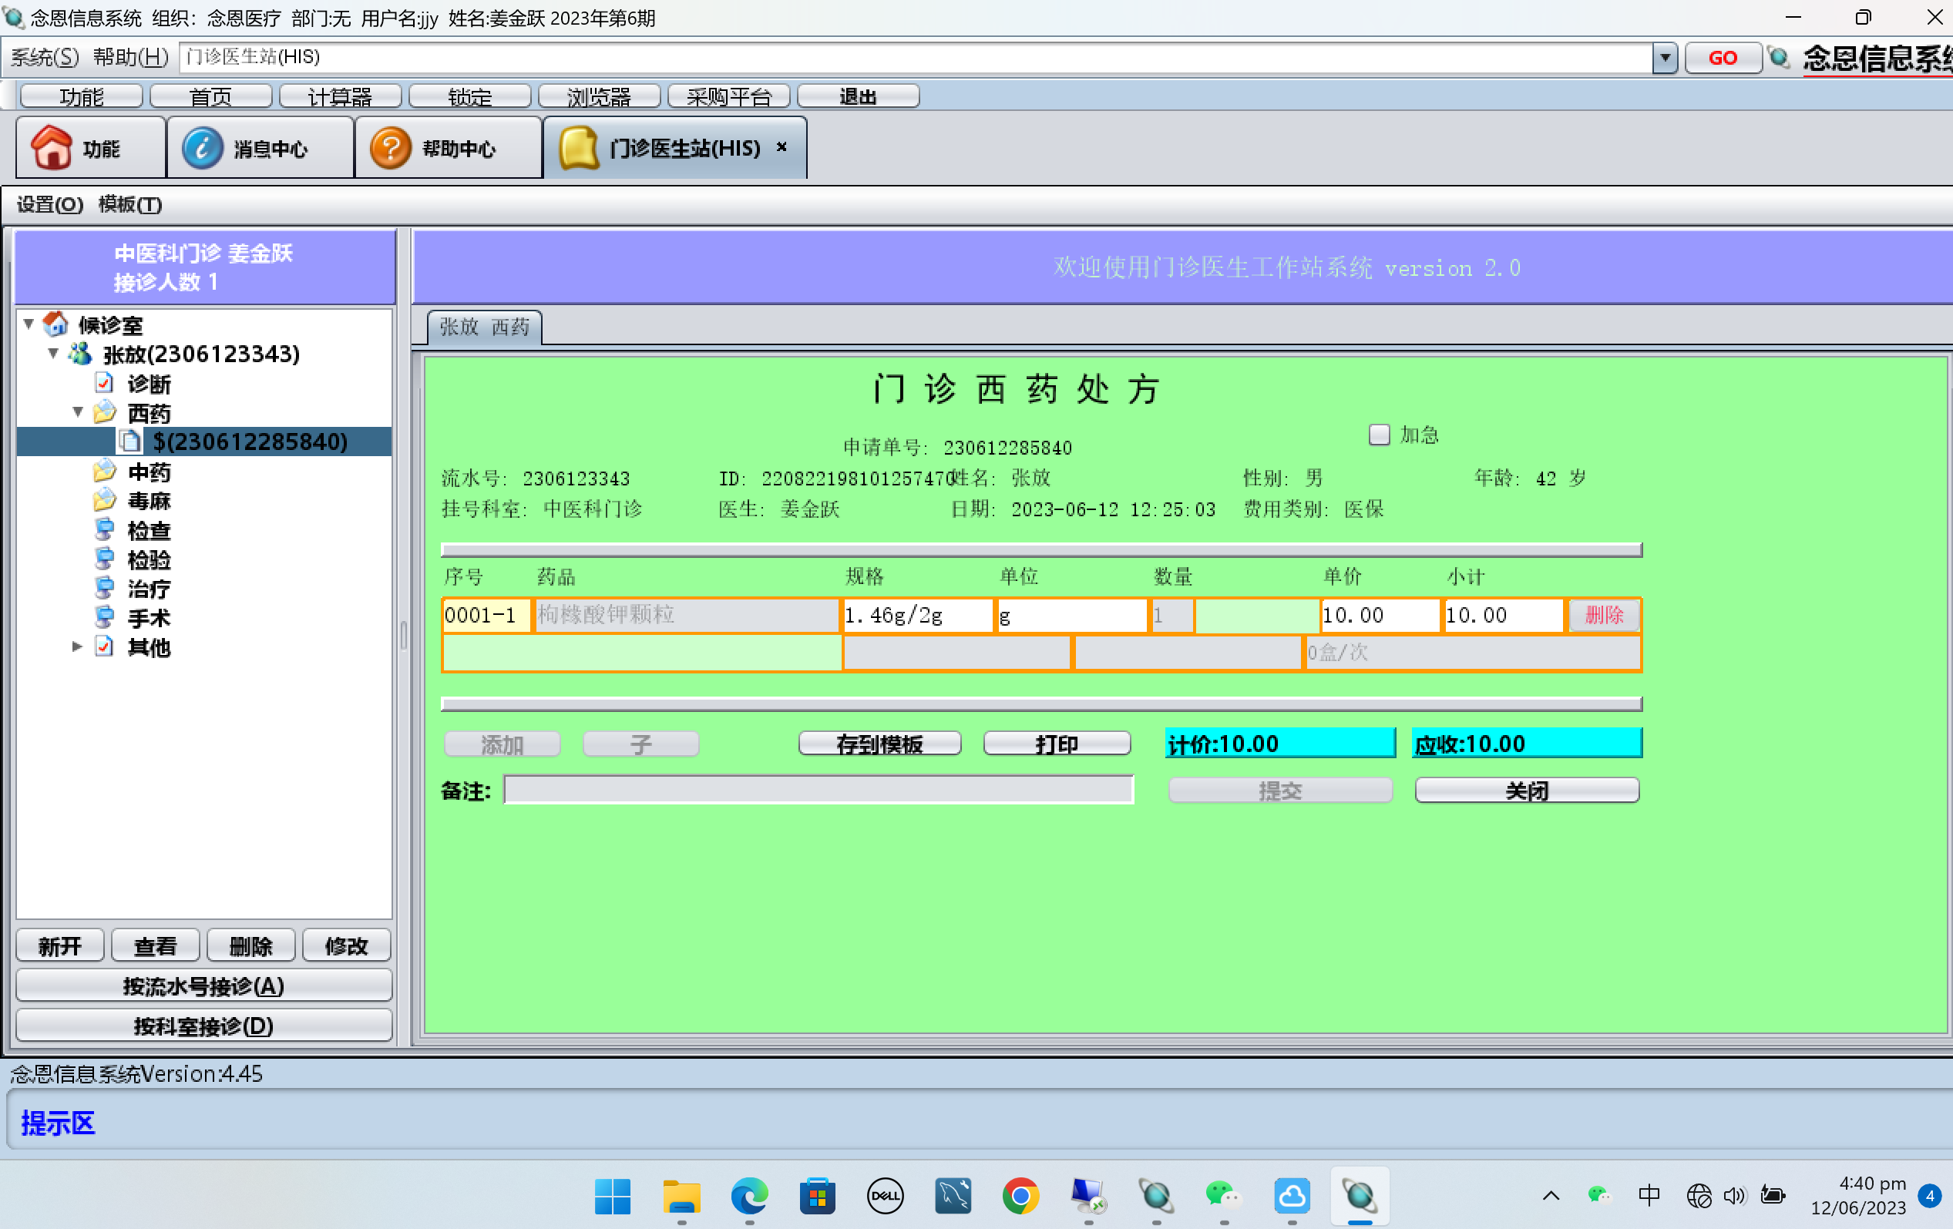Click the 毒麻 folder icon
The width and height of the screenshot is (1953, 1229).
pos(105,499)
